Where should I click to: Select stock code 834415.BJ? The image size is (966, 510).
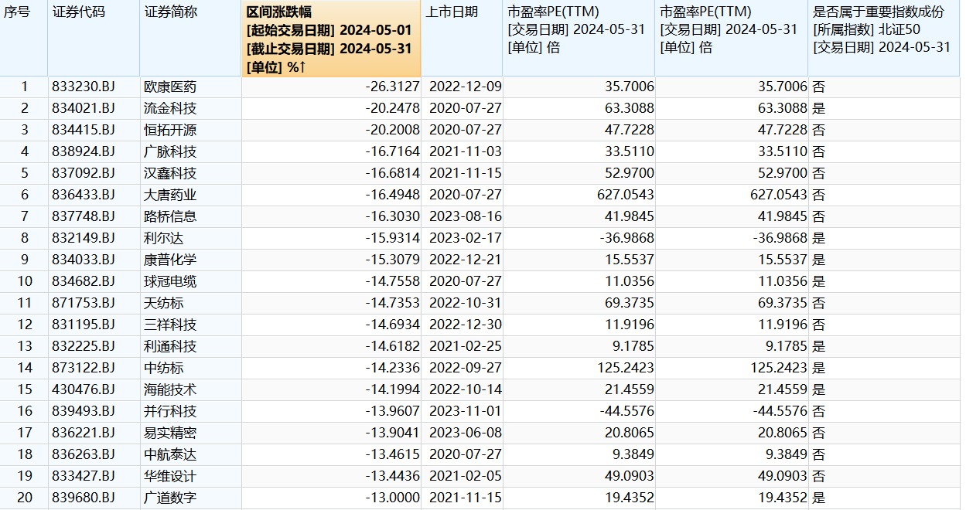[84, 130]
